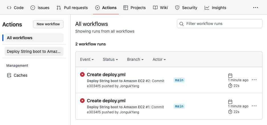
Task: Click the Pull requests branch icon
Action: click(59, 8)
